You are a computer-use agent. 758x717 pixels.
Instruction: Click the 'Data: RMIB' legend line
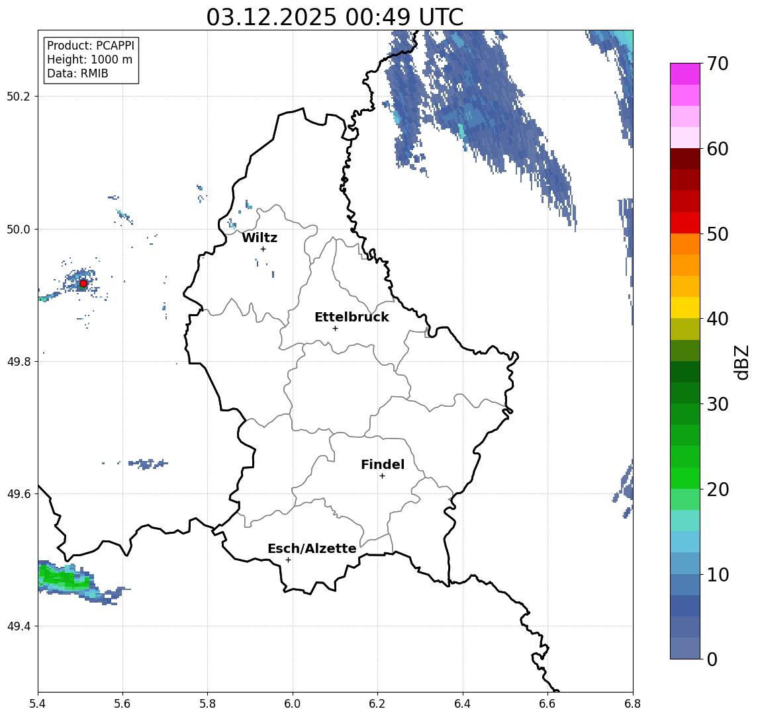[77, 73]
